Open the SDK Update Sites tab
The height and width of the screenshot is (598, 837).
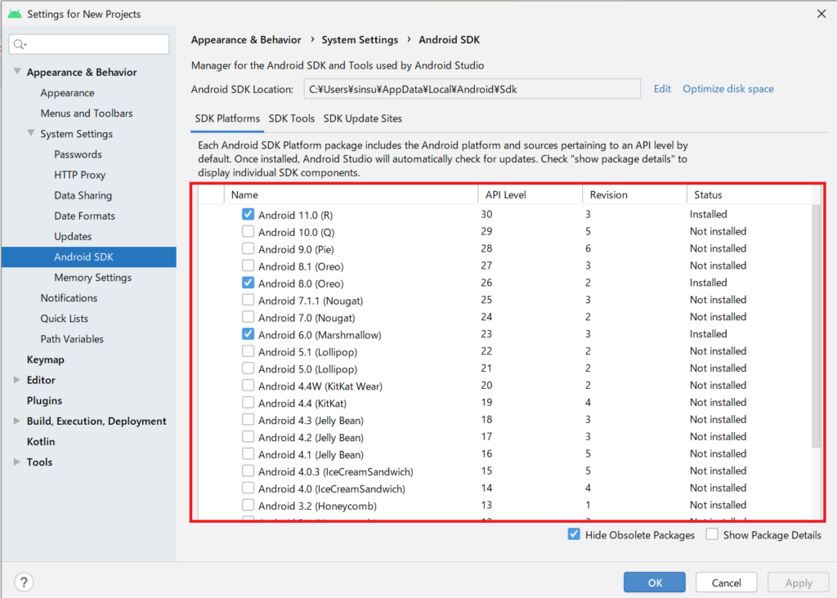point(362,118)
